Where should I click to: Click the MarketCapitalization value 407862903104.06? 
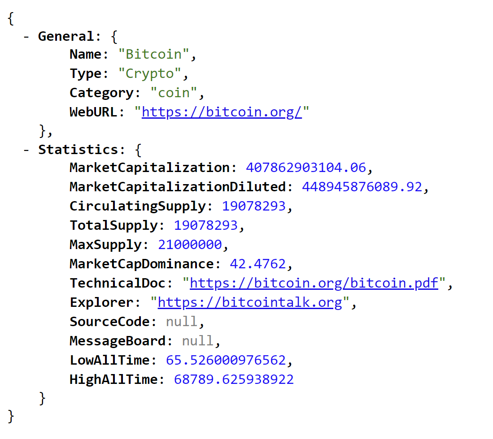coord(306,168)
